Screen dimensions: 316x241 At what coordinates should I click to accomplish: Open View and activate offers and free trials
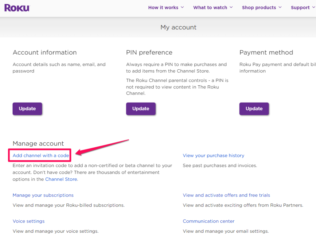tap(226, 195)
